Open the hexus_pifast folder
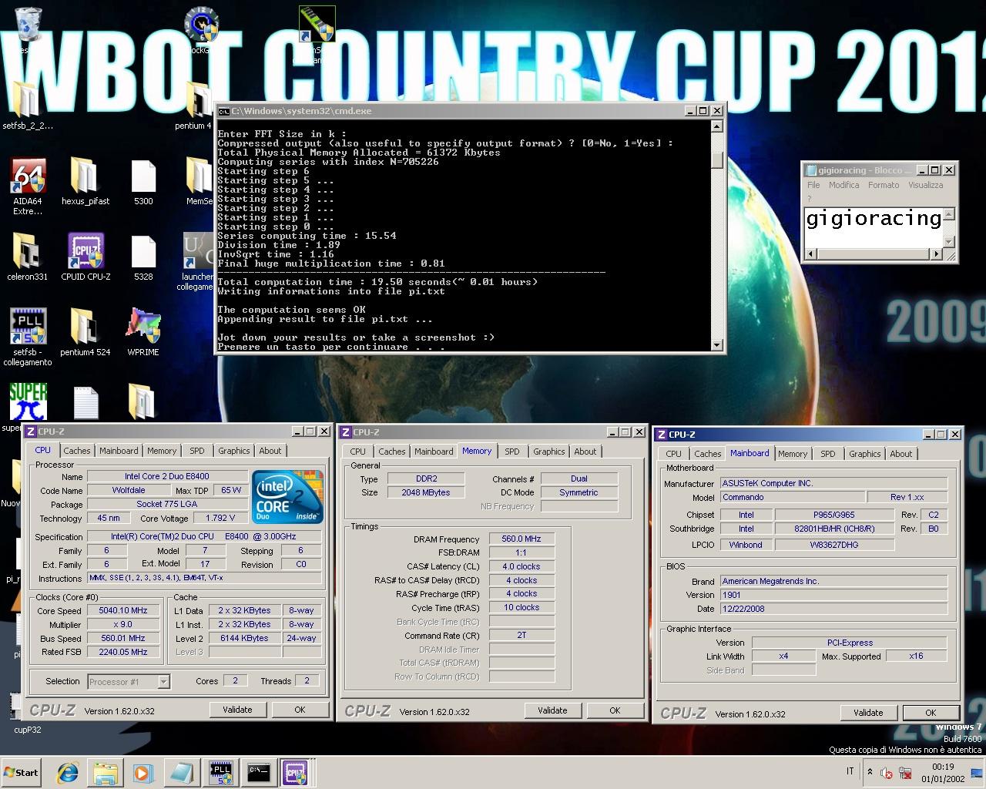This screenshot has height=789, width=986. 85,182
